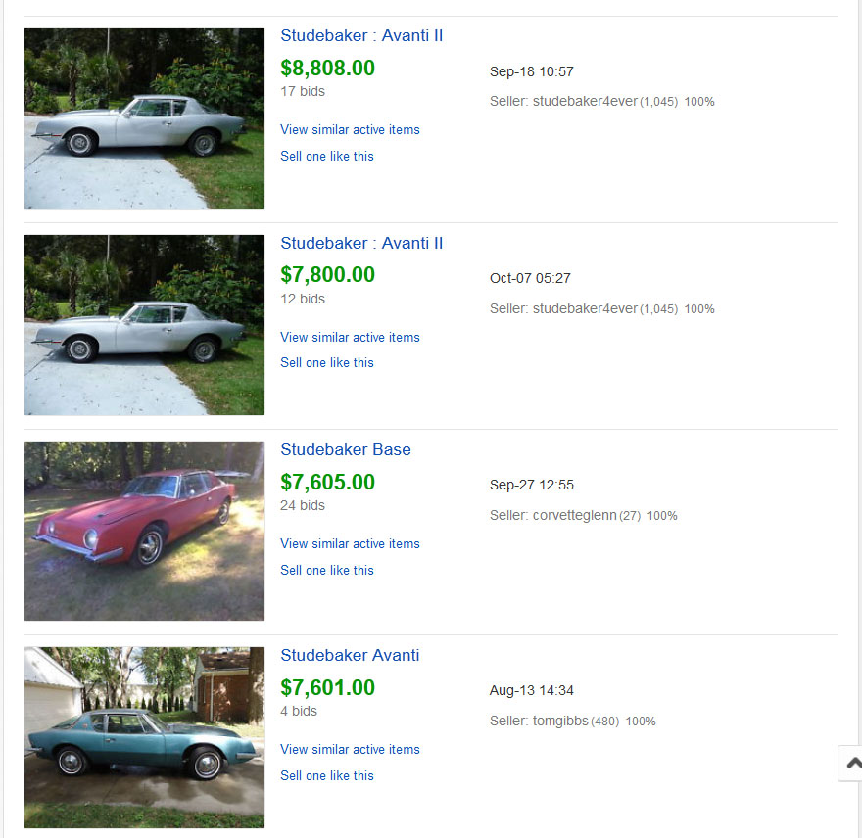Viewport: 862px width, 838px height.
Task: View similar active items for the $8,808.00 listing
Action: [x=350, y=130]
